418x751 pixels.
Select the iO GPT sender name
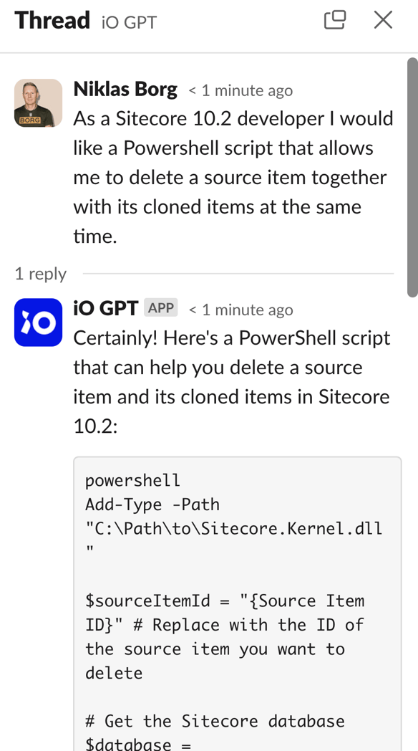(105, 308)
